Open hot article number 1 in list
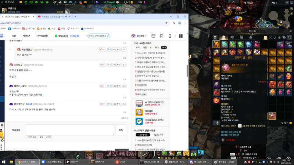 coord(151,53)
